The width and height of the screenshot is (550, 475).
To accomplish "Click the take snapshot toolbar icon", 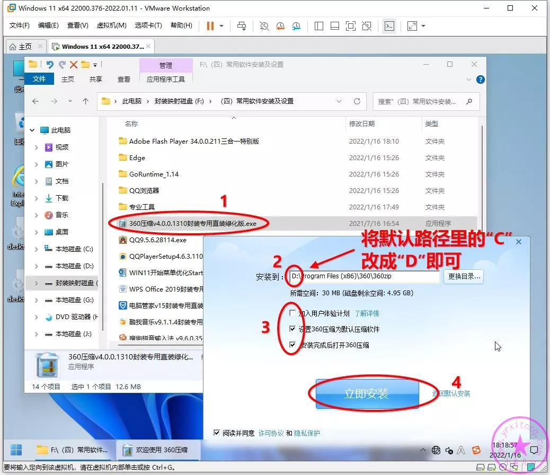I will pyautogui.click(x=264, y=26).
